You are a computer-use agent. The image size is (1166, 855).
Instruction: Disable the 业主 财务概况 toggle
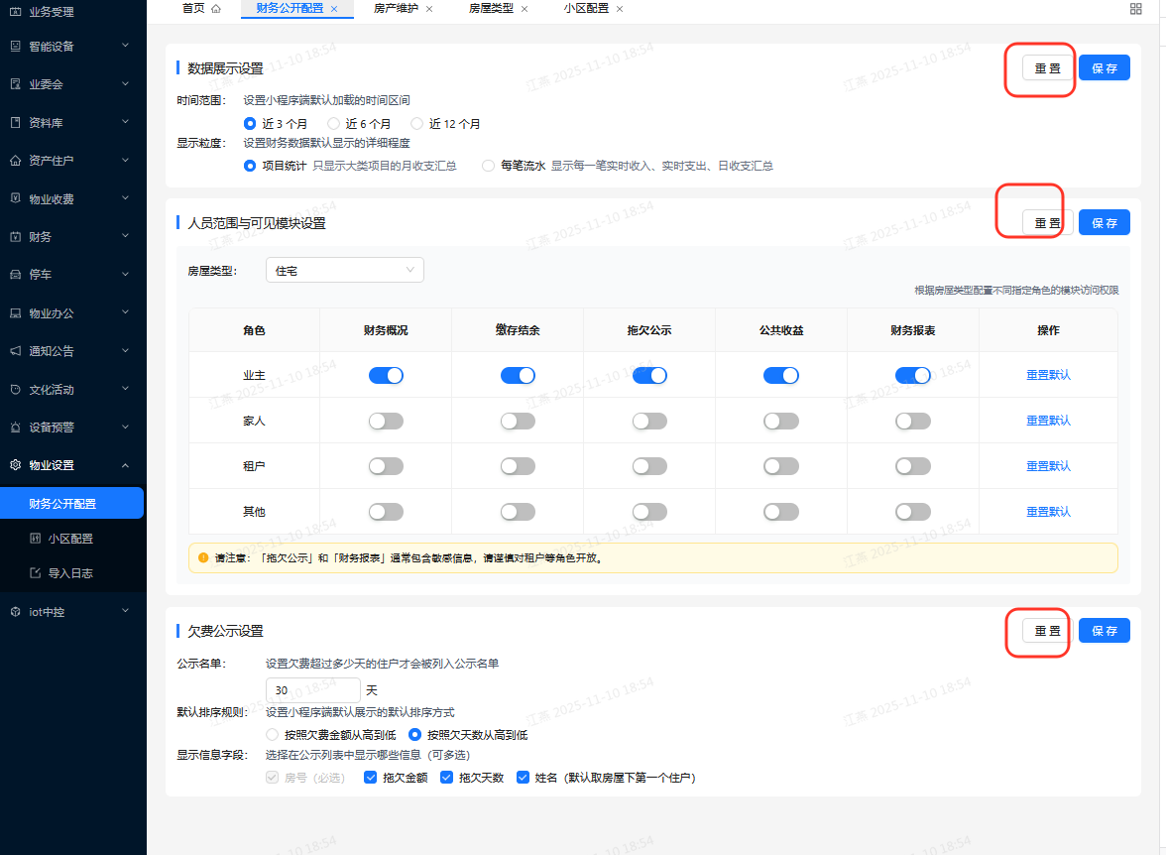point(386,375)
